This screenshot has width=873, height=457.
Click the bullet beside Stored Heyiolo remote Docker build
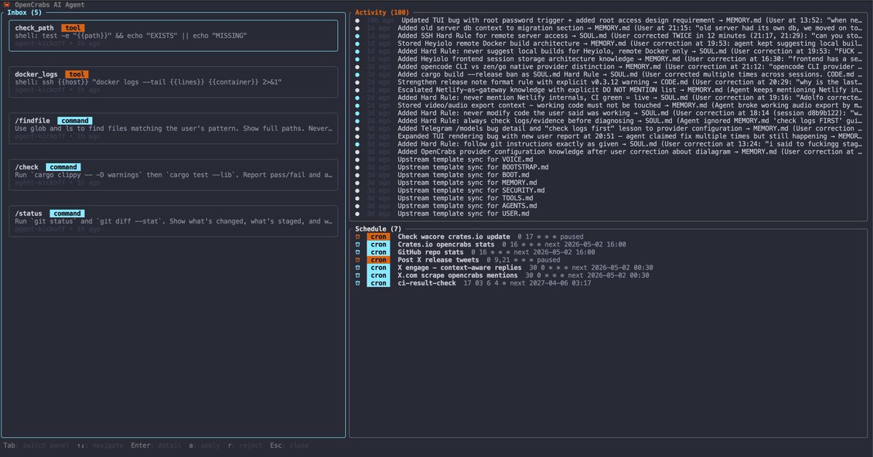(358, 44)
